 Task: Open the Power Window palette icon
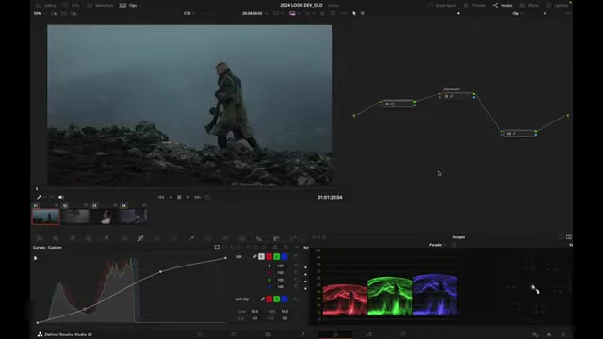click(x=208, y=238)
